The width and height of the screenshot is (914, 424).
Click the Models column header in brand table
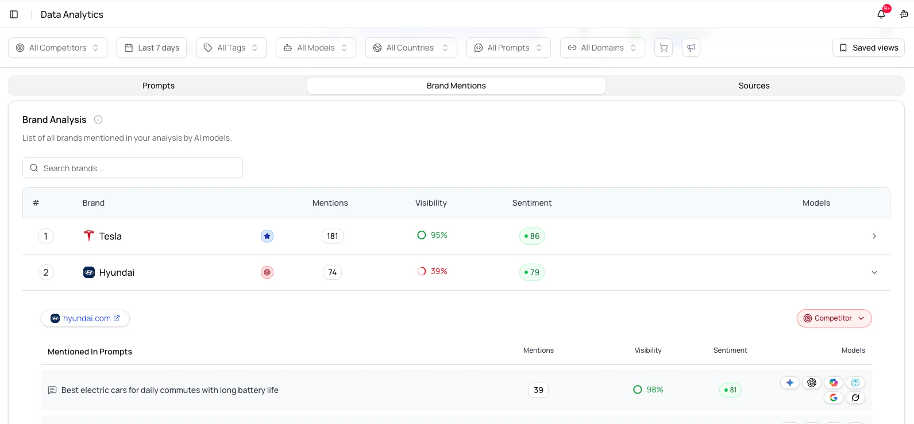(816, 203)
